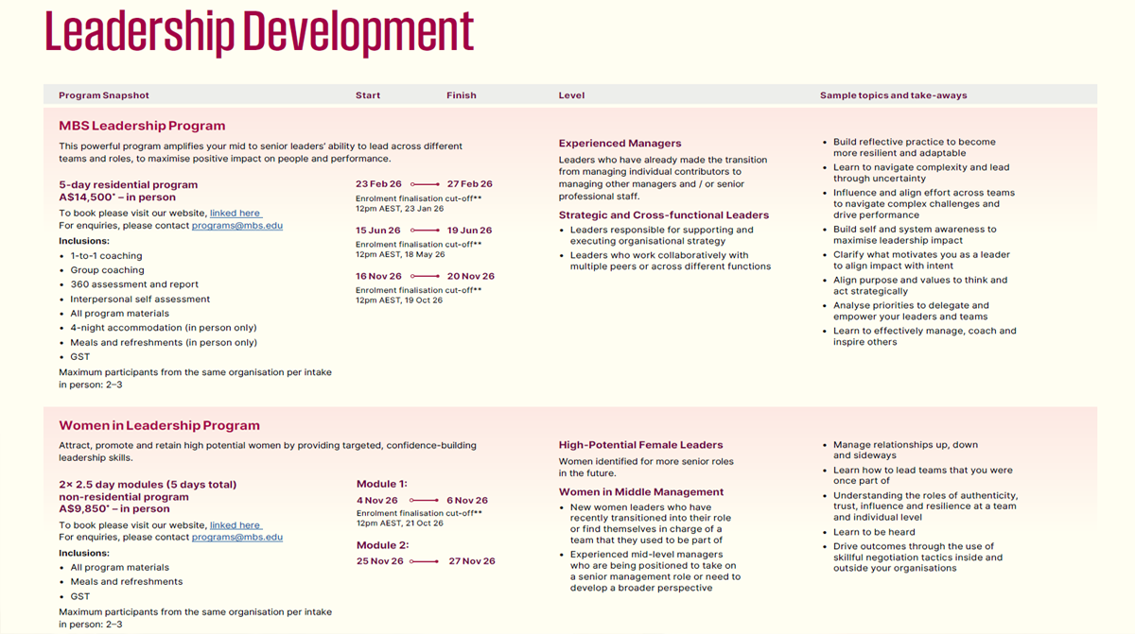Click the 'Level' column header
Image resolution: width=1135 pixels, height=634 pixels.
point(571,95)
